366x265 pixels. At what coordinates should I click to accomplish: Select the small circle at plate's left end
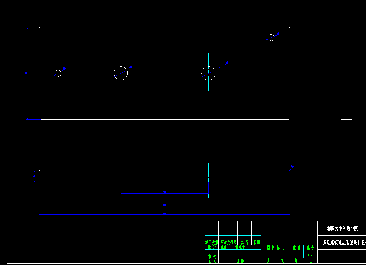tap(58, 73)
